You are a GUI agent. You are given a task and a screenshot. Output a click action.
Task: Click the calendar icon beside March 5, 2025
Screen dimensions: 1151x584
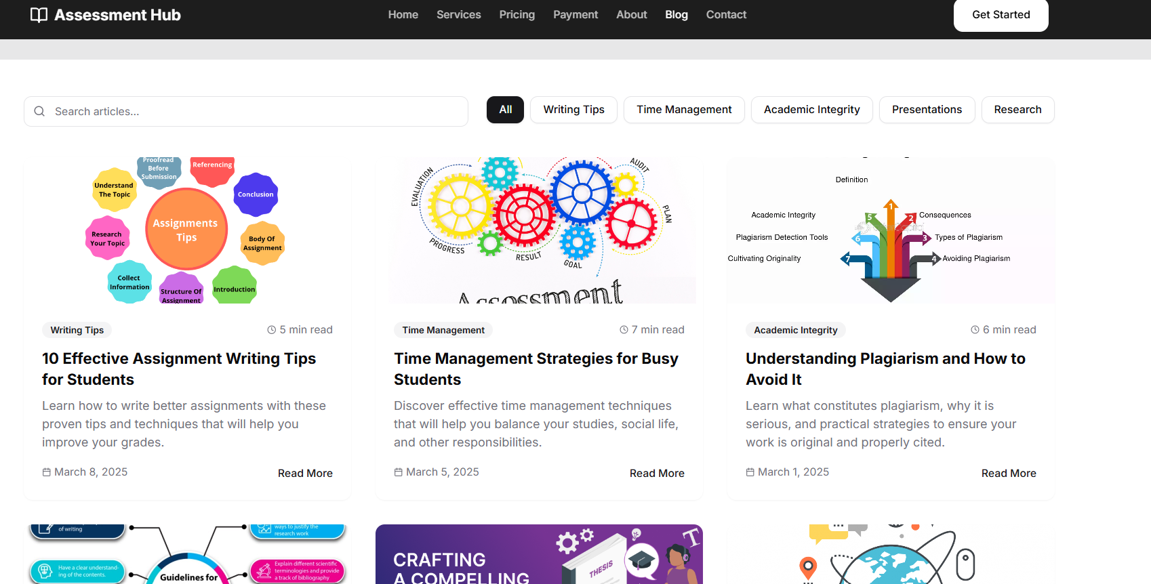[399, 472]
